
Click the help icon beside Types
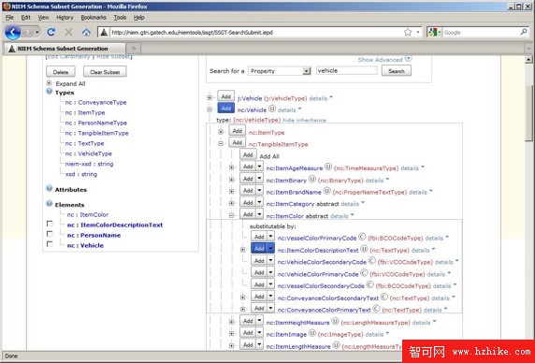(50, 92)
